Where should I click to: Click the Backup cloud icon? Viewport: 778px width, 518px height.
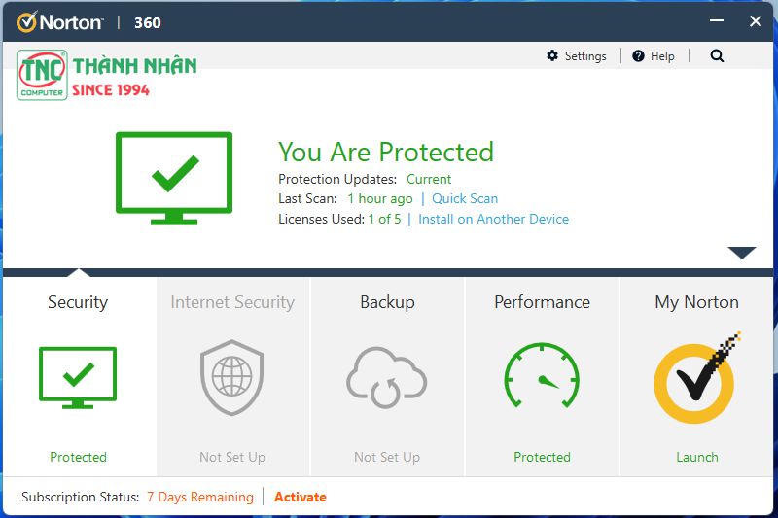coord(386,377)
